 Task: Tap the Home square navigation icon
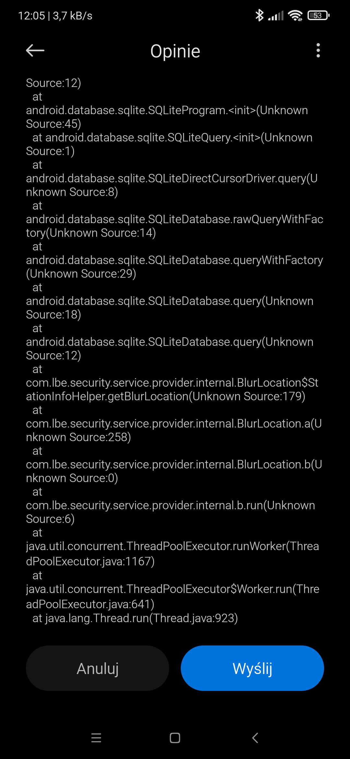175,738
